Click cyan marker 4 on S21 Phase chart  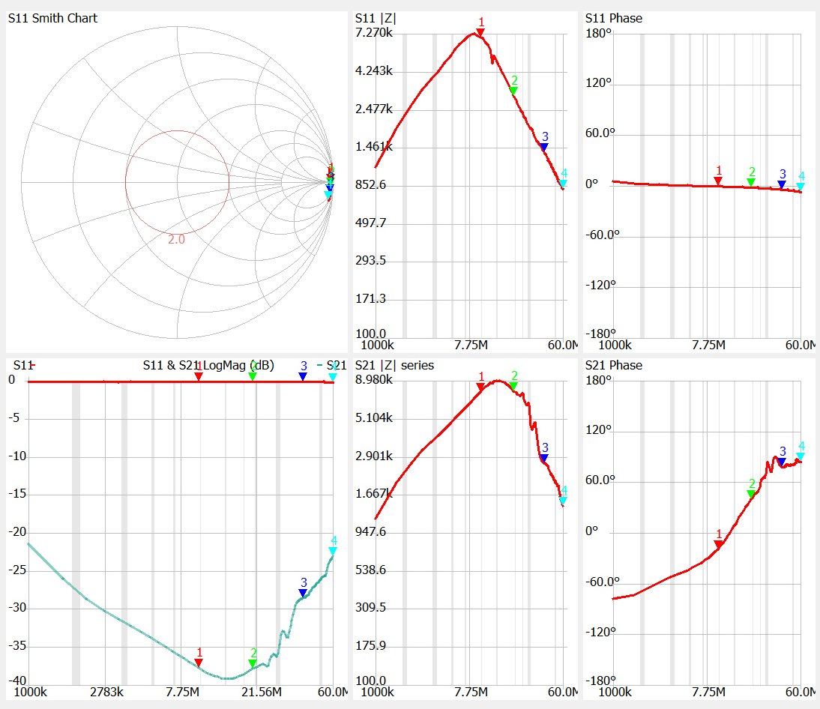point(801,456)
